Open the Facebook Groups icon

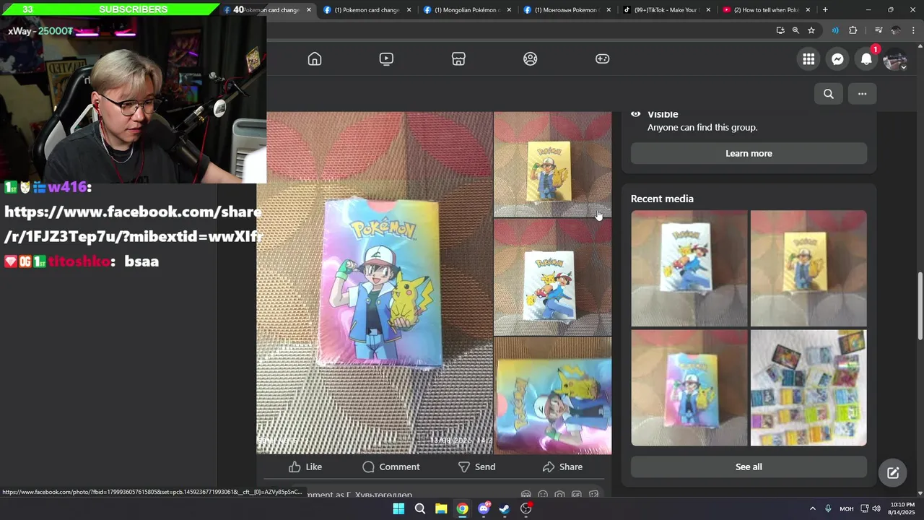531,59
